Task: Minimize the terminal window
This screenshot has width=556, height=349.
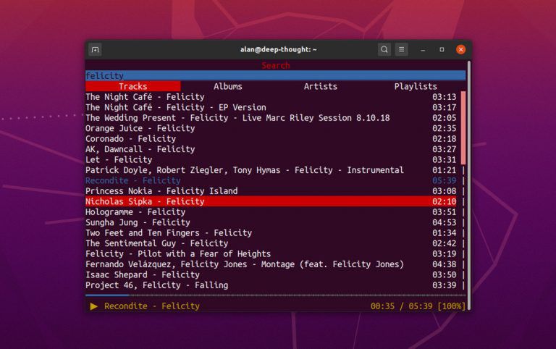Action: pyautogui.click(x=423, y=50)
